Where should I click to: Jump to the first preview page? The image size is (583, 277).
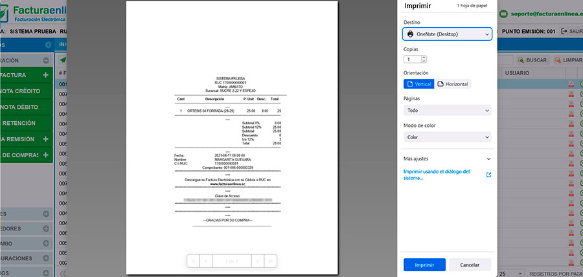click(193, 261)
